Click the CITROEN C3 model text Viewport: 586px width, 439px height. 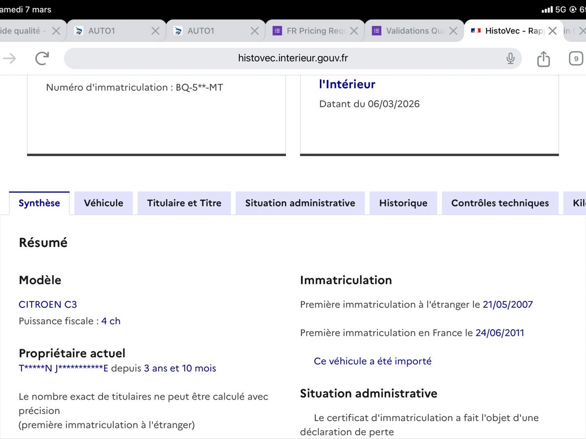click(x=48, y=304)
